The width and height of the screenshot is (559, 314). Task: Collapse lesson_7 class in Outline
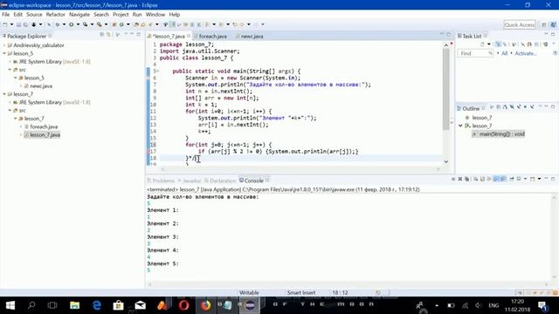click(x=460, y=126)
